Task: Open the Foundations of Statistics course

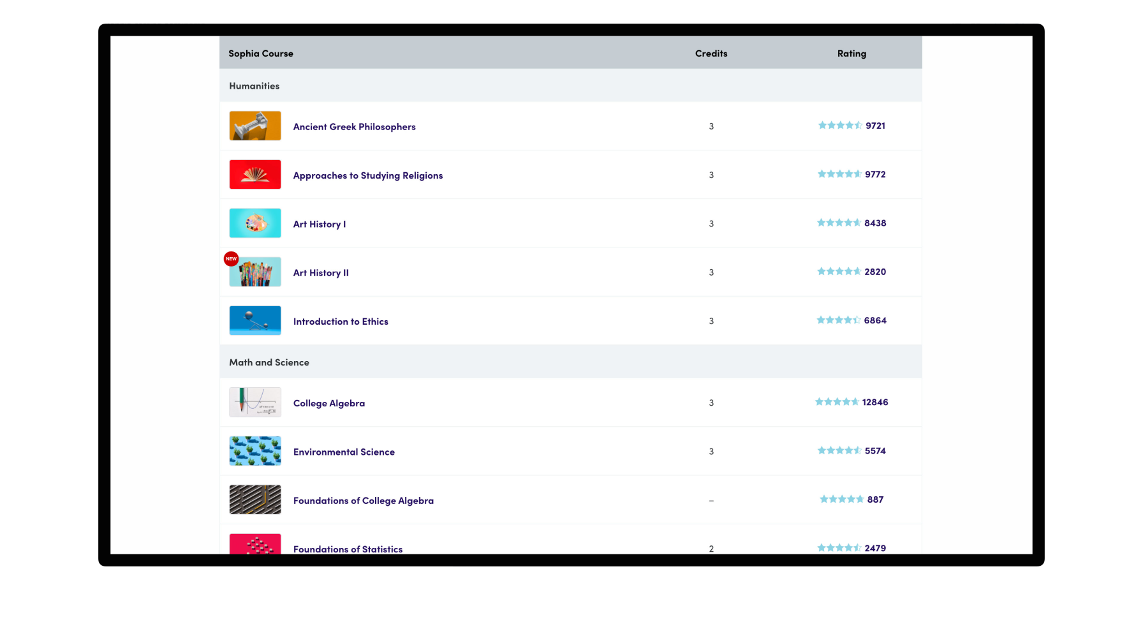Action: click(x=348, y=549)
